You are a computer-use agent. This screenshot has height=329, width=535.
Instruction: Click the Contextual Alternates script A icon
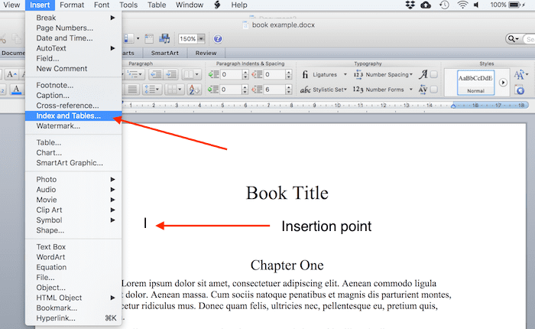[423, 74]
